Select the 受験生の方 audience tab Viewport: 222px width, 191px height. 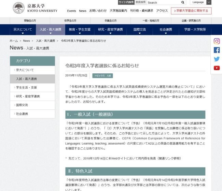click(x=30, y=21)
